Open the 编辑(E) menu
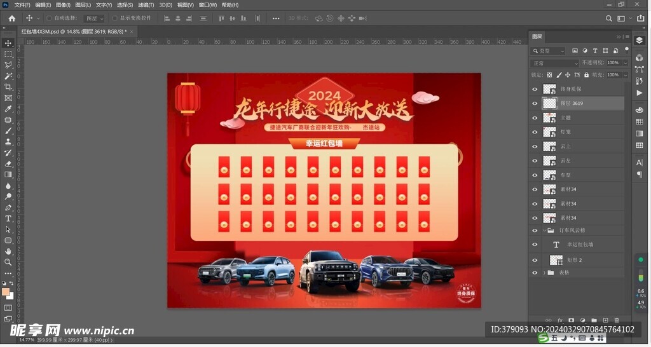 (43, 5)
